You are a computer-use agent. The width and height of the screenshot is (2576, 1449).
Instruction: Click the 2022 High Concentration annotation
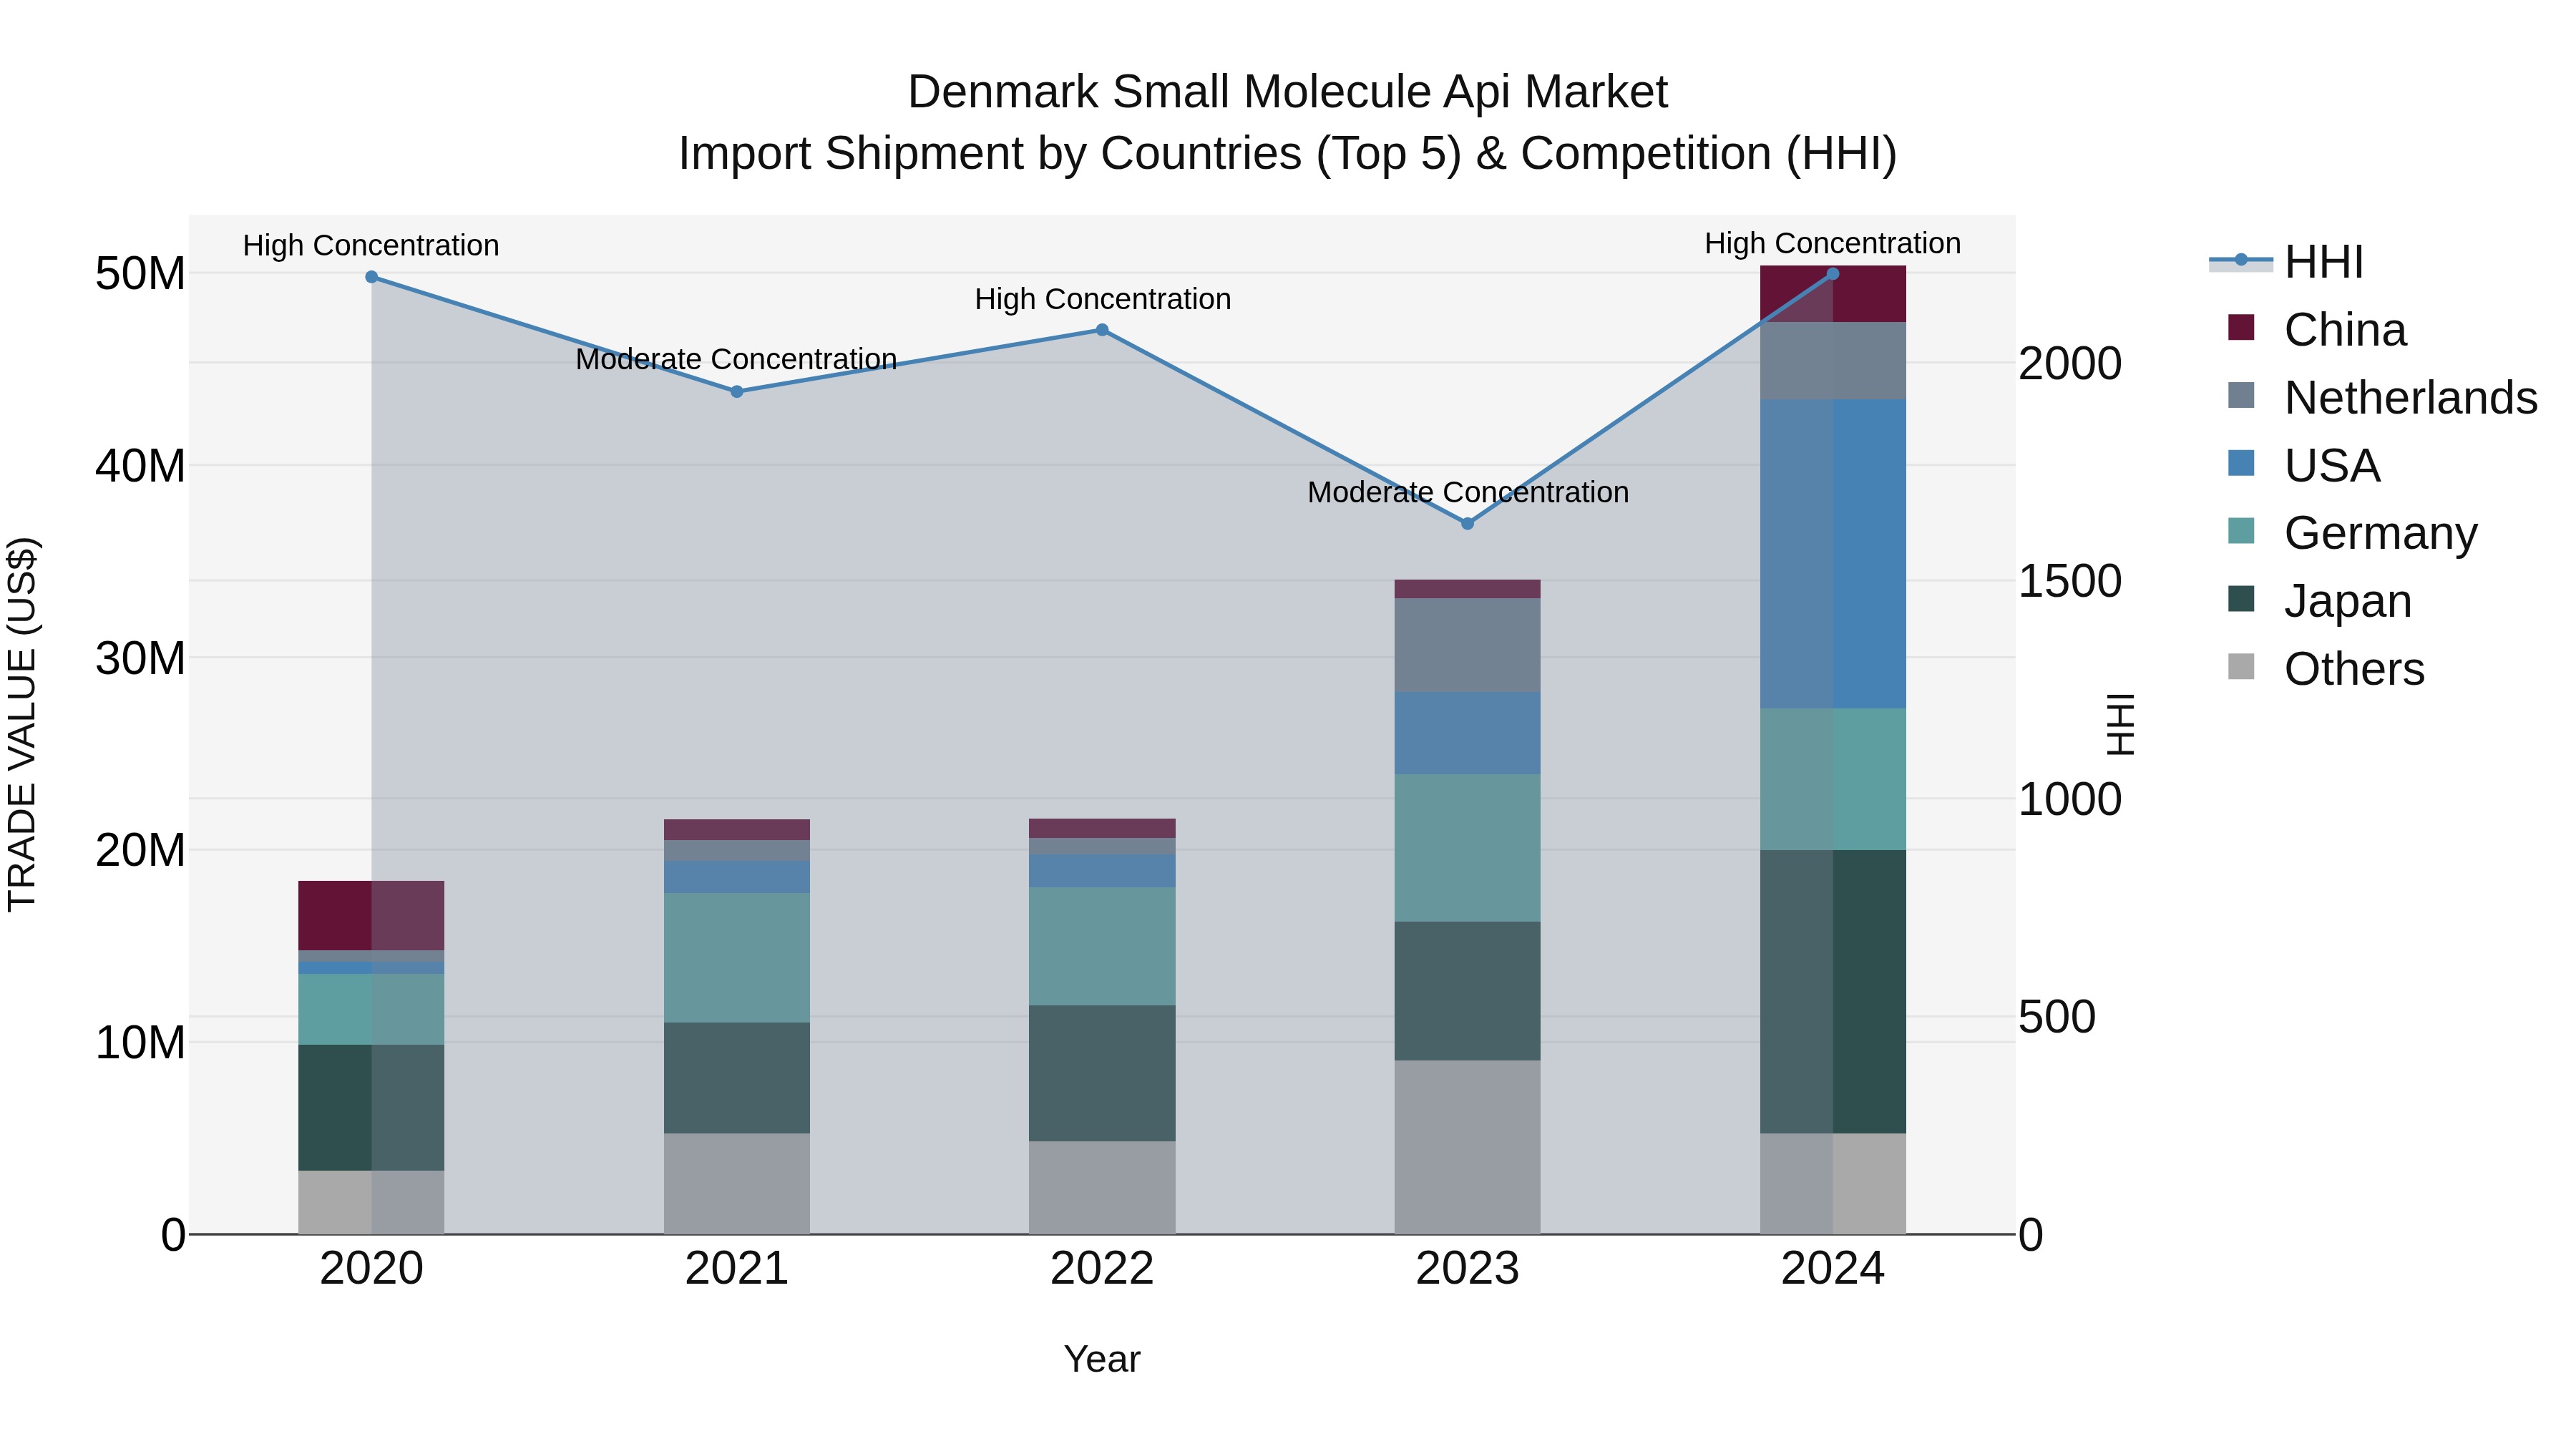click(x=1103, y=299)
